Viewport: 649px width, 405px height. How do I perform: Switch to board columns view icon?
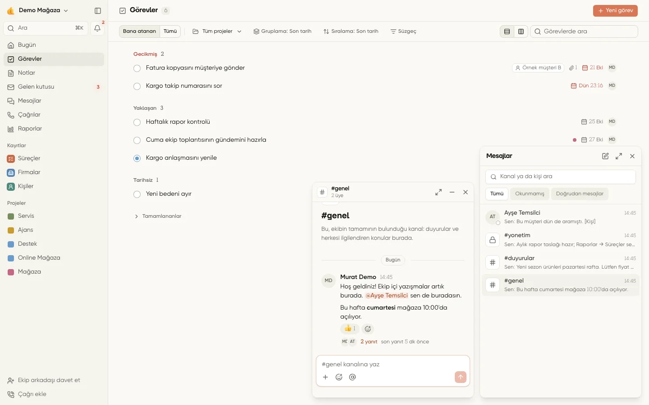[521, 31]
